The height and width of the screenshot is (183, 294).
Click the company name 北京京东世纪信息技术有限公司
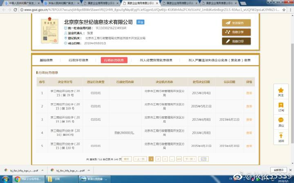[x=98, y=22]
